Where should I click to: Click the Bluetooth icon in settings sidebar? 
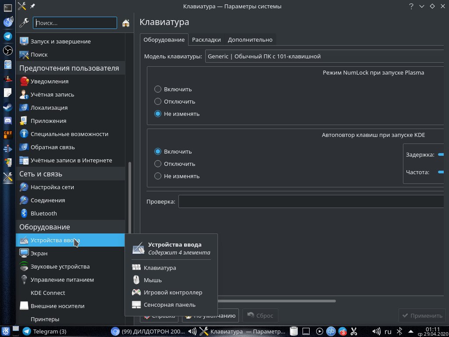pos(24,213)
